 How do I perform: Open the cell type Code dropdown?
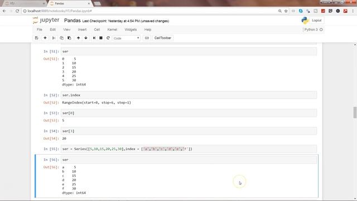point(127,38)
